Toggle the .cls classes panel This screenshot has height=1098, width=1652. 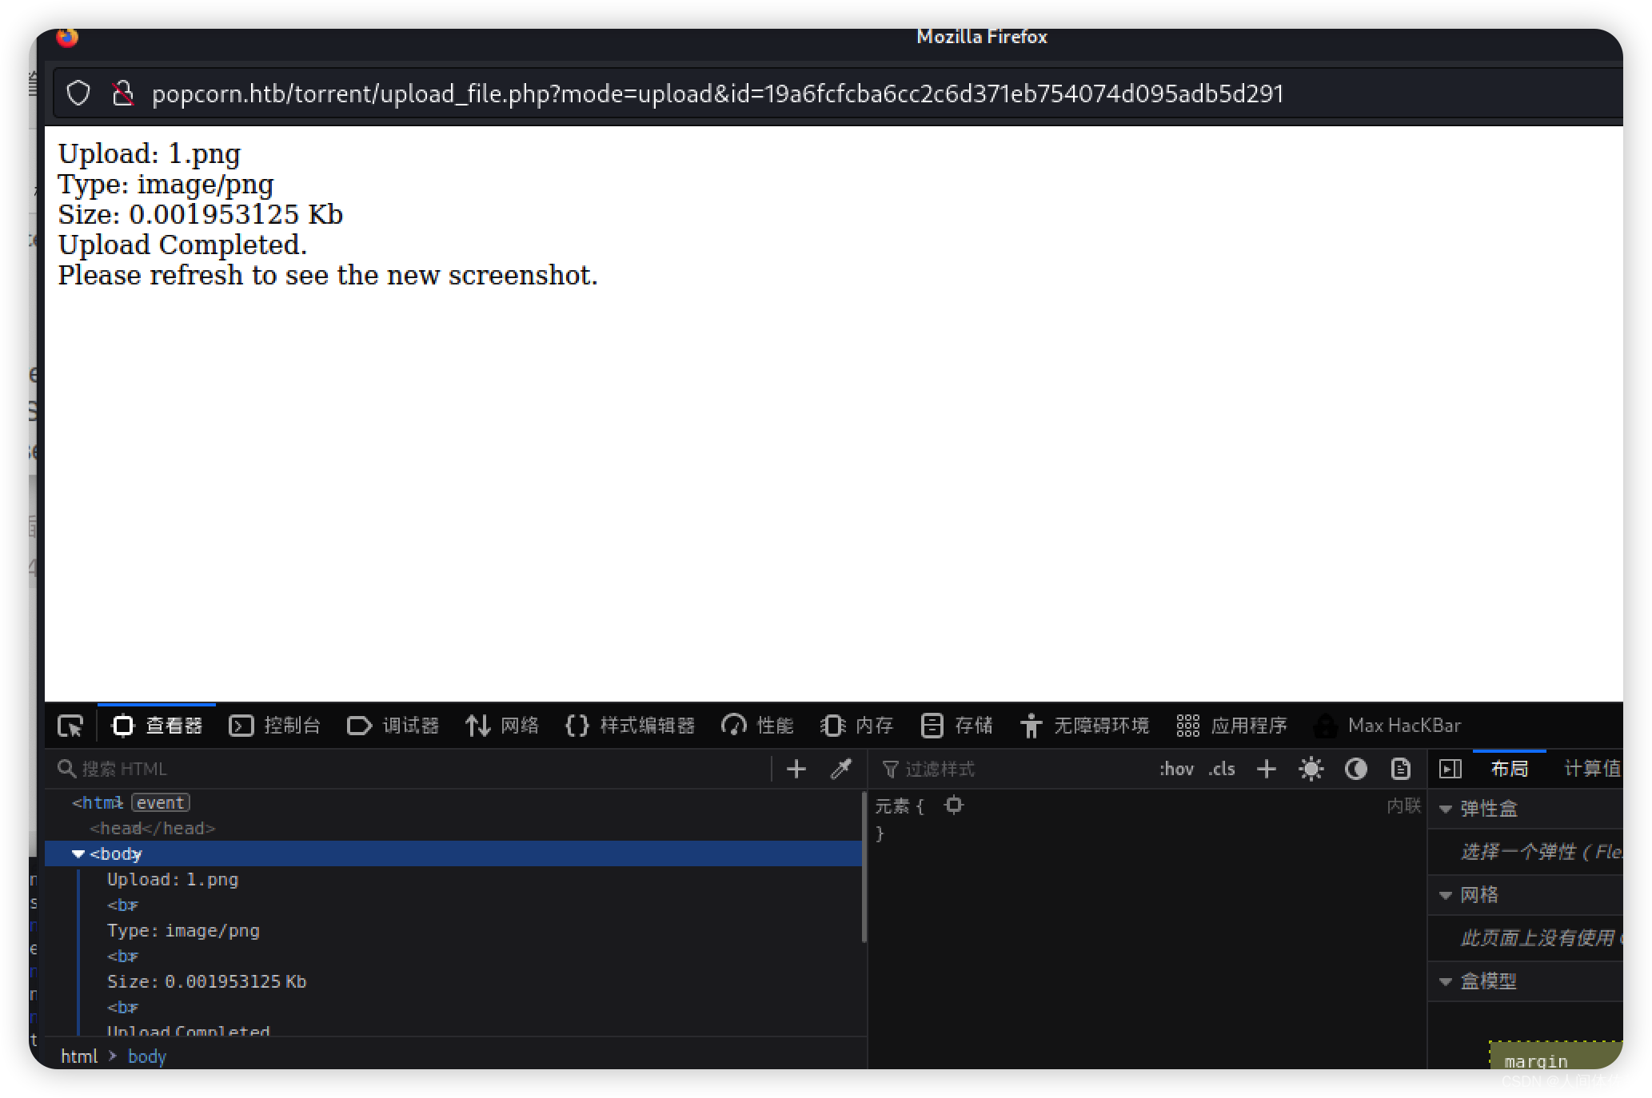(1222, 769)
